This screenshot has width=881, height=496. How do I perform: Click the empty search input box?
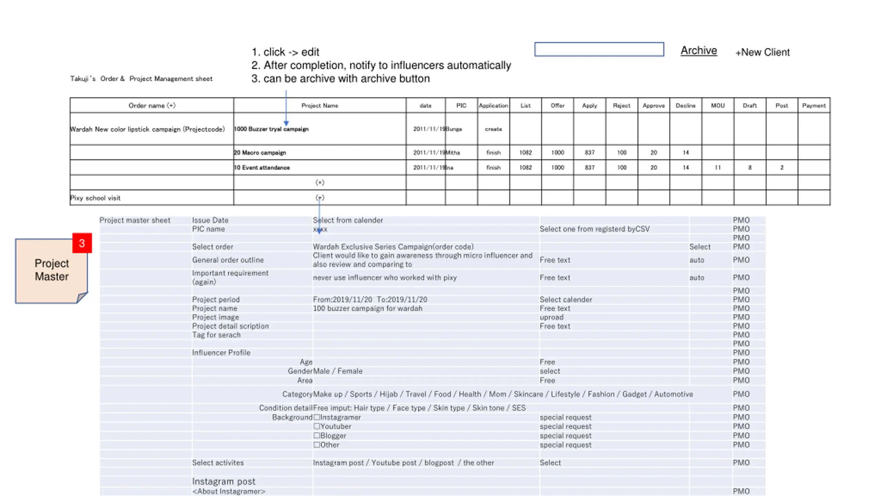pos(599,49)
